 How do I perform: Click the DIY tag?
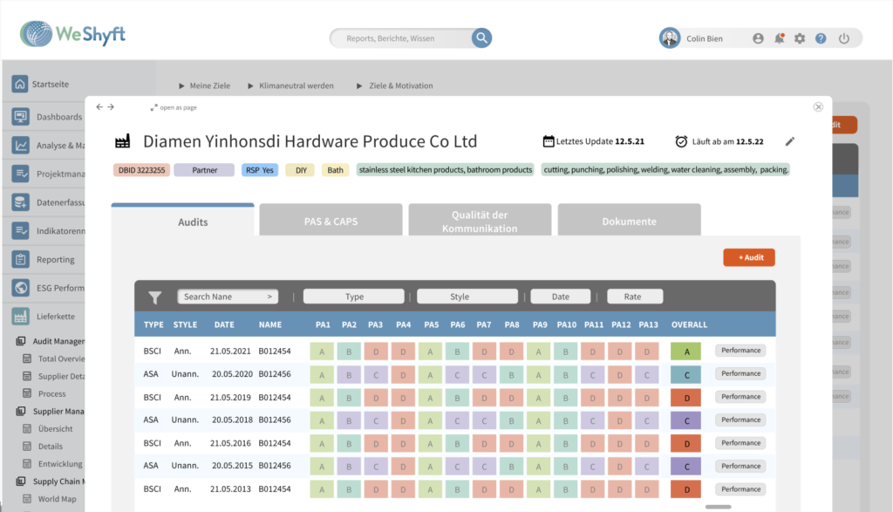click(x=301, y=170)
